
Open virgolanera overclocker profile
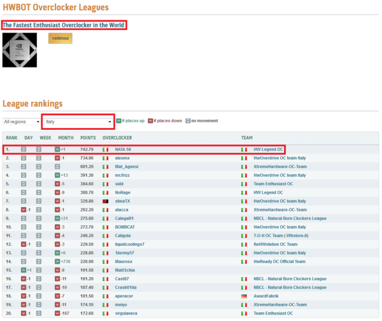coord(126,313)
